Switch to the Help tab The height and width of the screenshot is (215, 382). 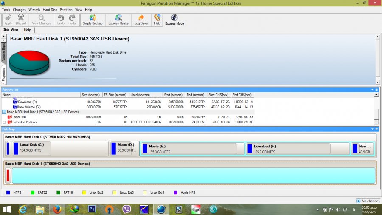click(x=28, y=30)
